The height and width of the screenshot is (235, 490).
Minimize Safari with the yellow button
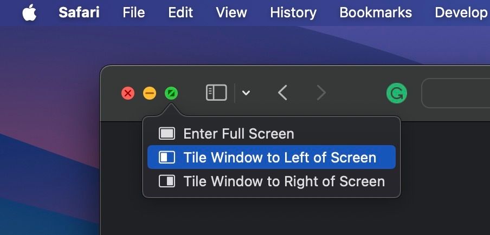[150, 94]
